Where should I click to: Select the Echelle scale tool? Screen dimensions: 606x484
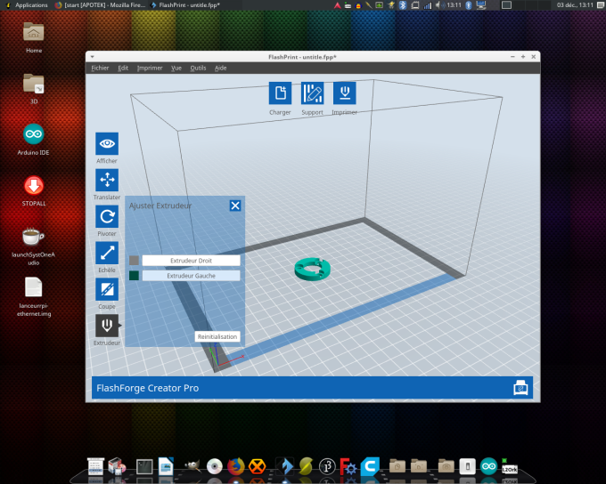(x=107, y=253)
